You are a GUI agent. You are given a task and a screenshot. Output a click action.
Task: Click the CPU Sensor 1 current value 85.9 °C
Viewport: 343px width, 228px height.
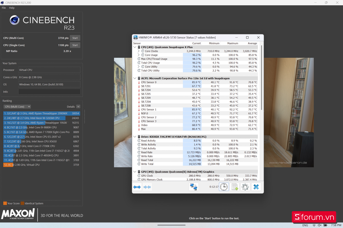click(196, 109)
